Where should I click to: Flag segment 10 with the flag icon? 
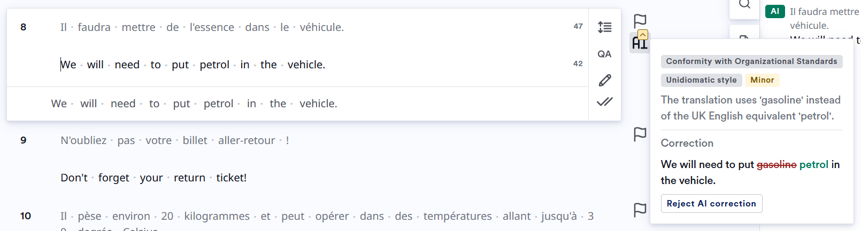point(640,210)
